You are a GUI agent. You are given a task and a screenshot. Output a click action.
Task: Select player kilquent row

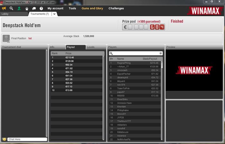pyautogui.click(x=135, y=81)
